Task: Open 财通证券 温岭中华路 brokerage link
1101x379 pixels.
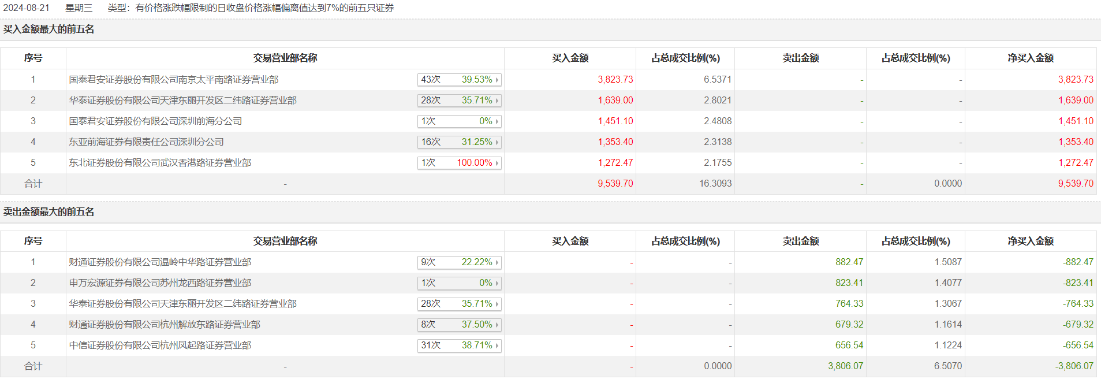Action: (x=160, y=262)
